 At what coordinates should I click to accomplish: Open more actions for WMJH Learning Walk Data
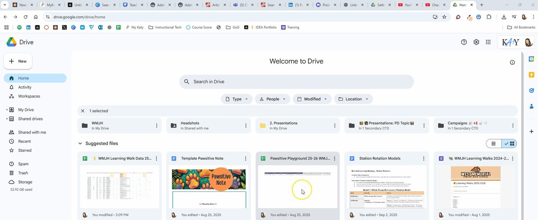156,158
